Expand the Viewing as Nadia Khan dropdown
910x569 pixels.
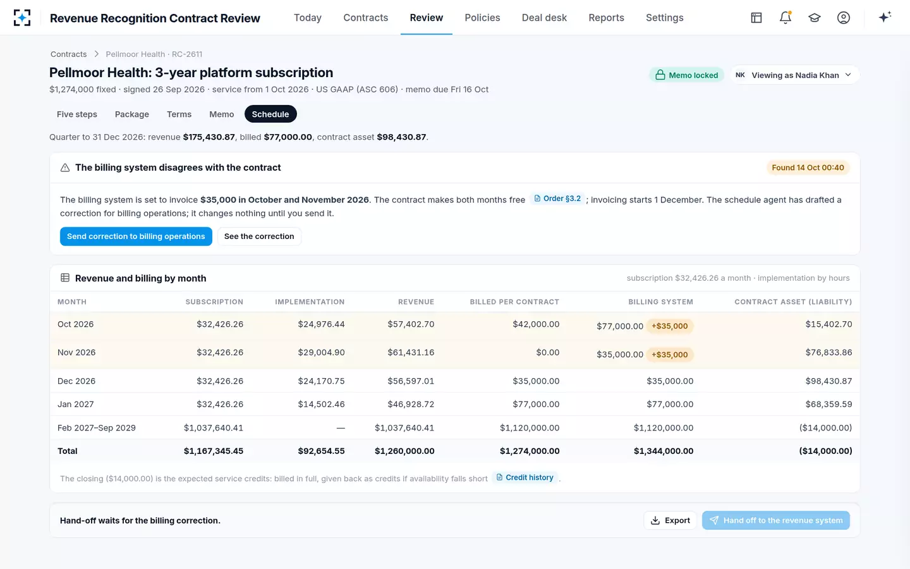pos(794,75)
